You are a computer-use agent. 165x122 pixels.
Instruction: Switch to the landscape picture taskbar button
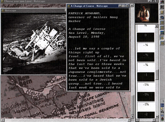click(x=162, y=33)
